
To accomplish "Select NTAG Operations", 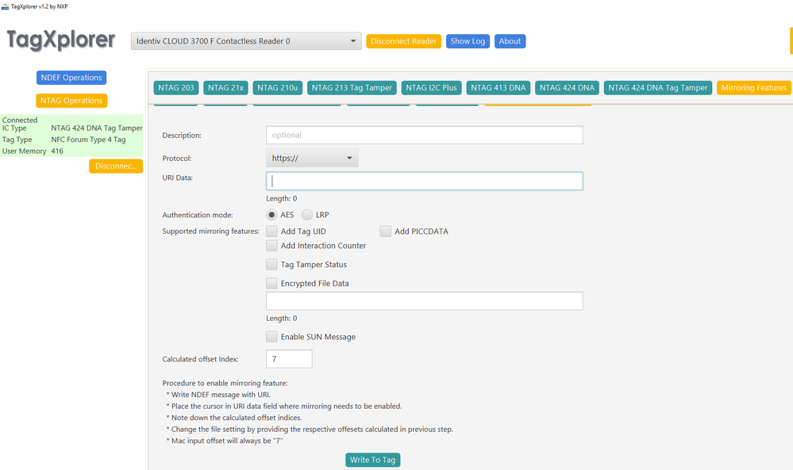I will point(71,101).
